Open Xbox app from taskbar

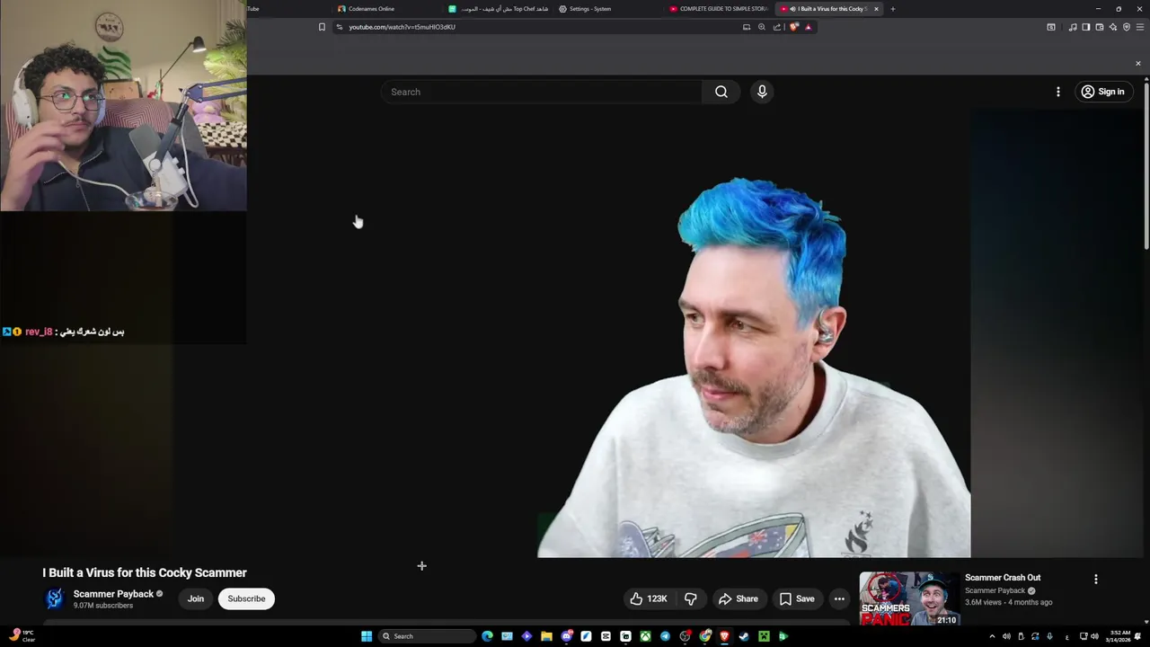[x=645, y=636]
